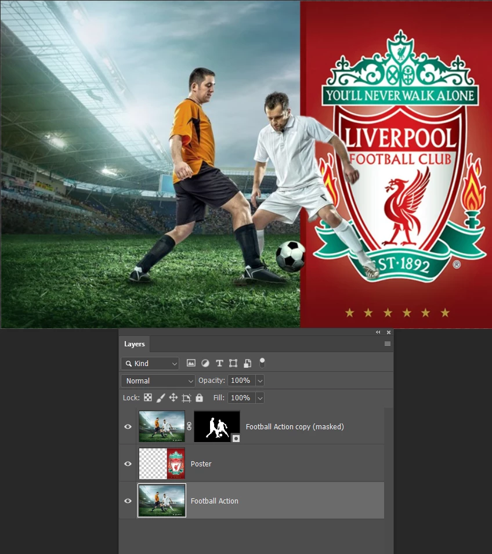Lock all padlock icon

pyautogui.click(x=200, y=398)
